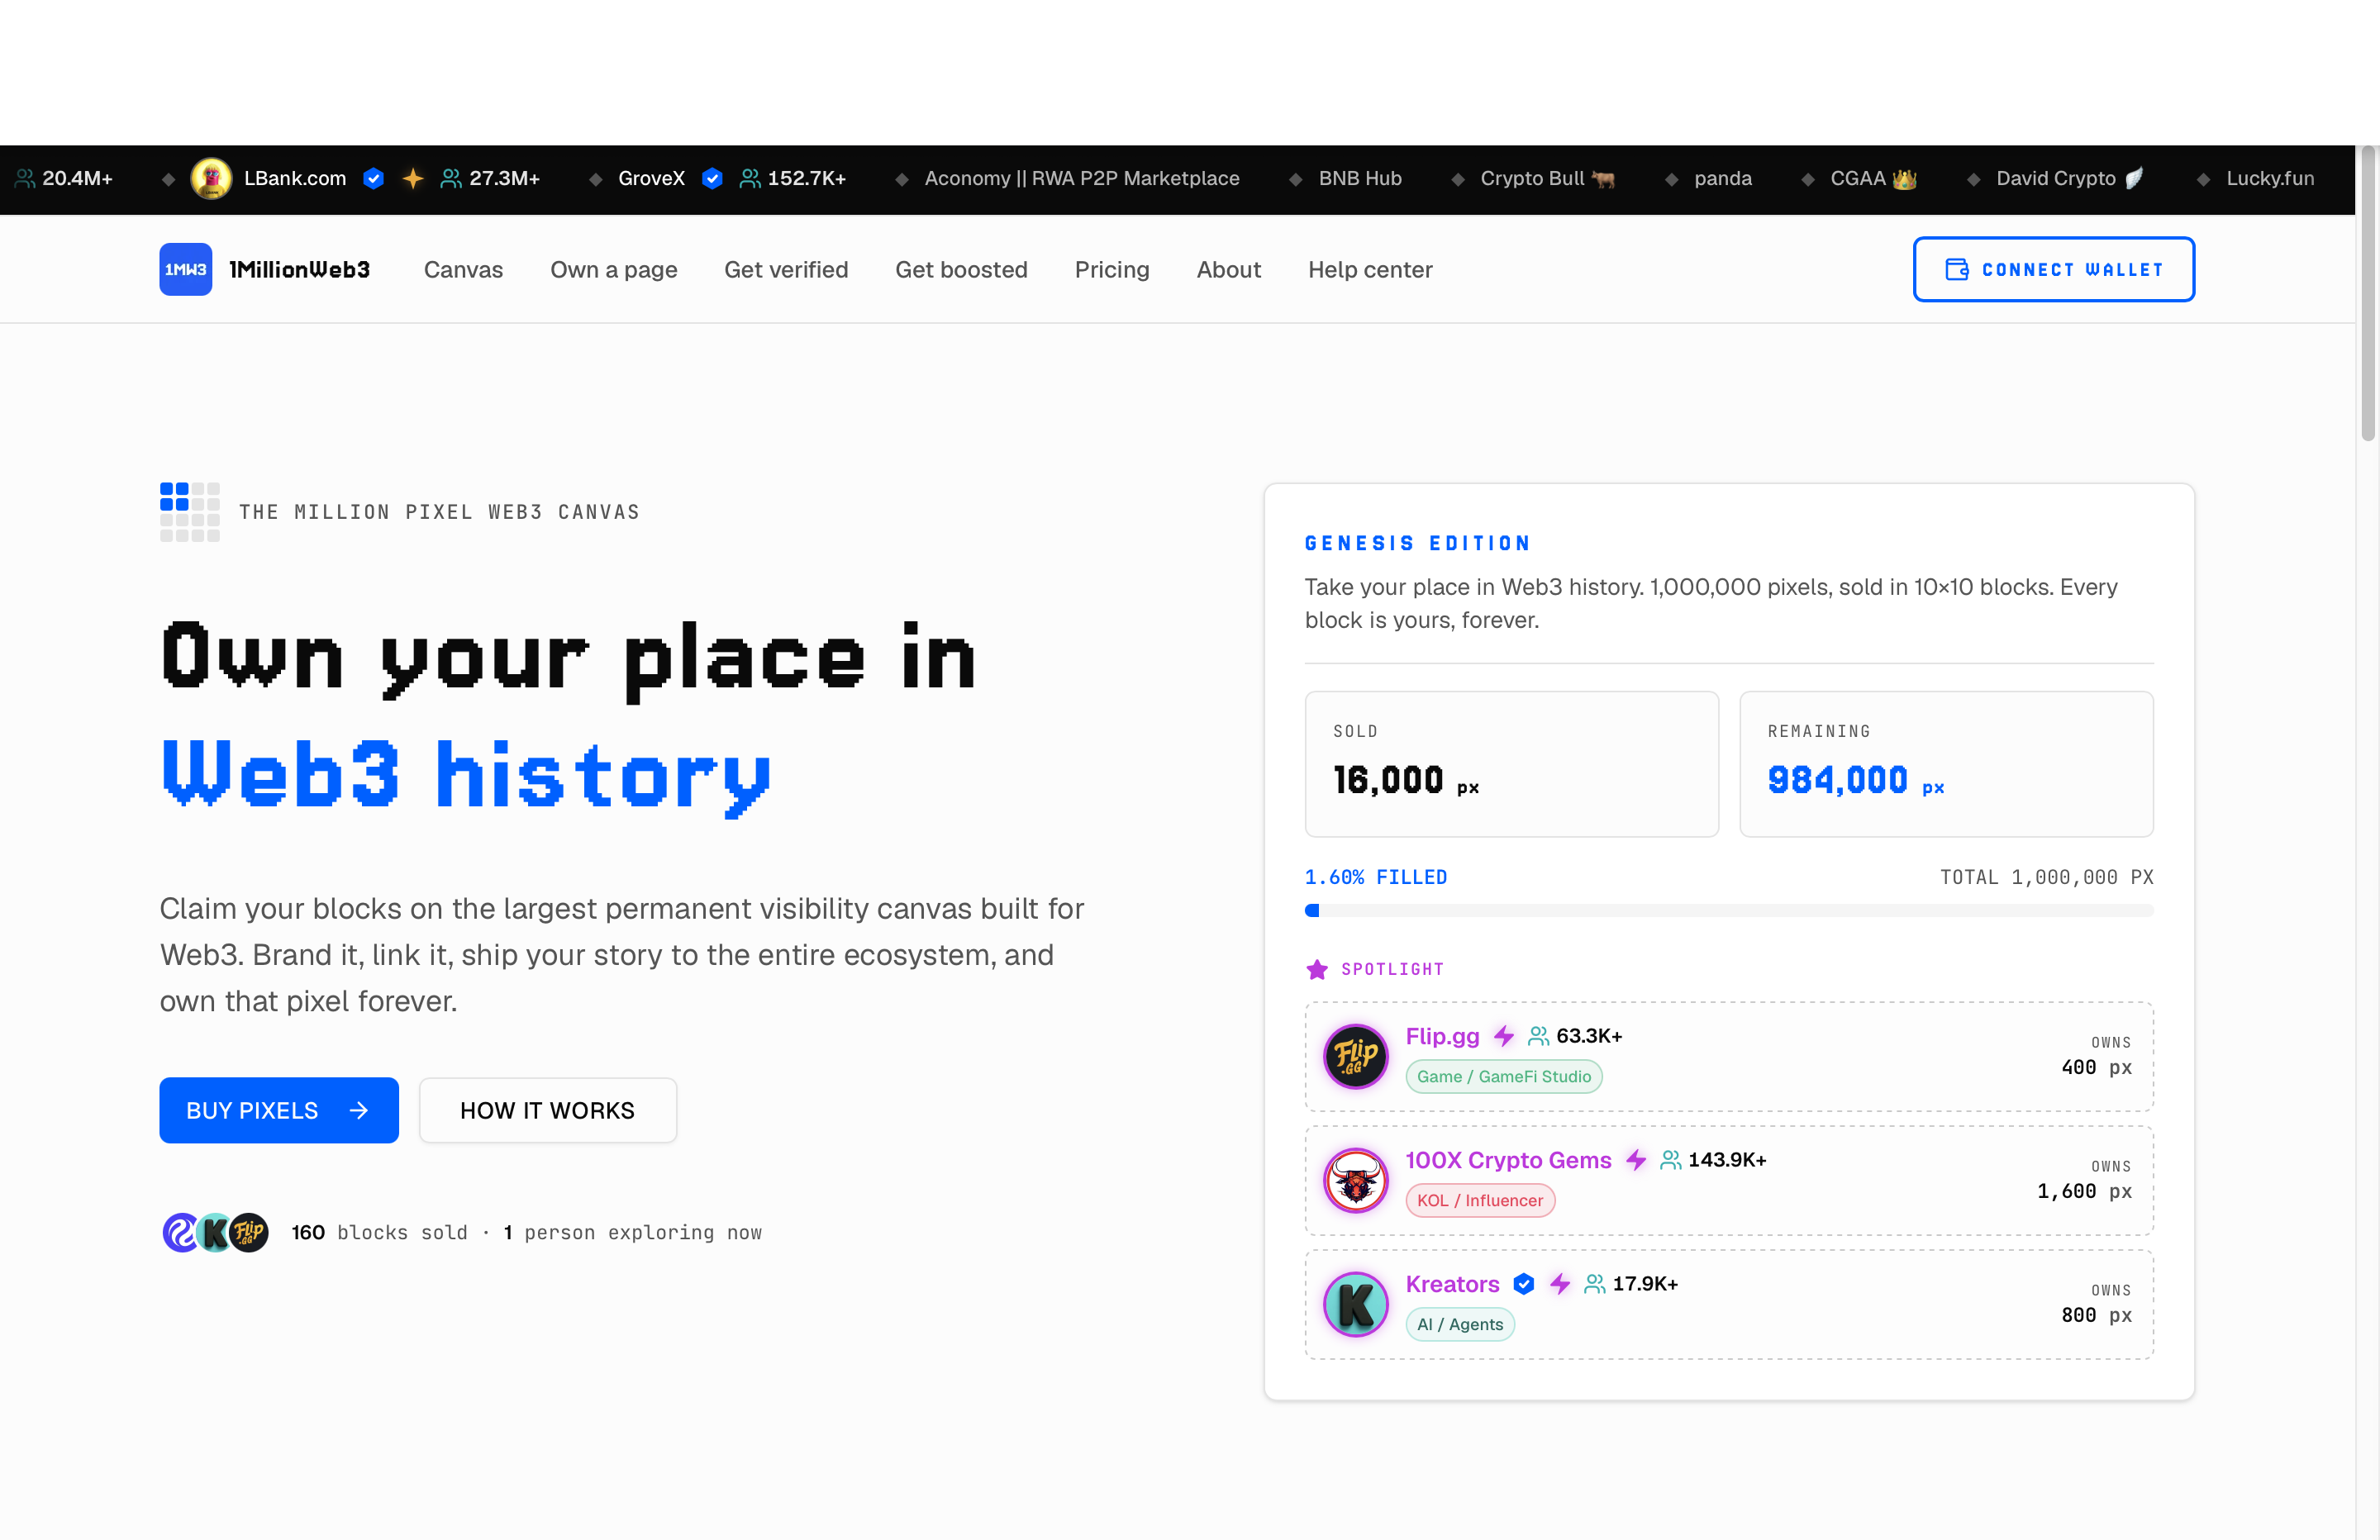Screen dimensions: 2380x1540
Task: Click the purple swirl avatar near blocks sold
Action: click(x=181, y=1232)
